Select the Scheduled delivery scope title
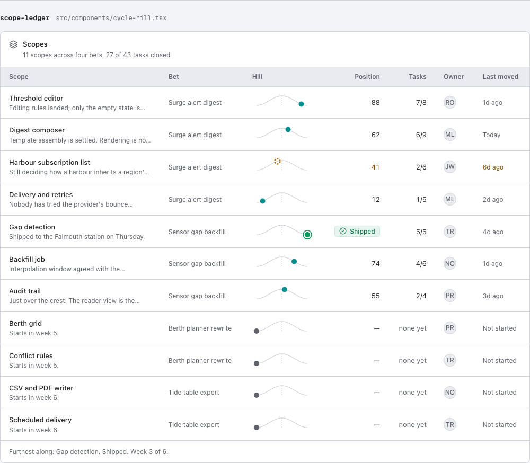Screen dimensions: 530x463 click(x=40, y=420)
